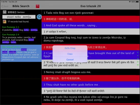Click the 'Exo Izlazak 20' chapter title
The width and height of the screenshot is (140, 105).
coord(91,6)
